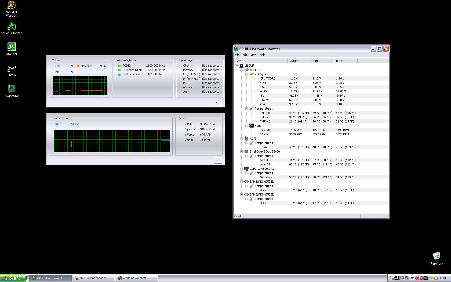Open the File menu
The image size is (451, 282).
237,55
